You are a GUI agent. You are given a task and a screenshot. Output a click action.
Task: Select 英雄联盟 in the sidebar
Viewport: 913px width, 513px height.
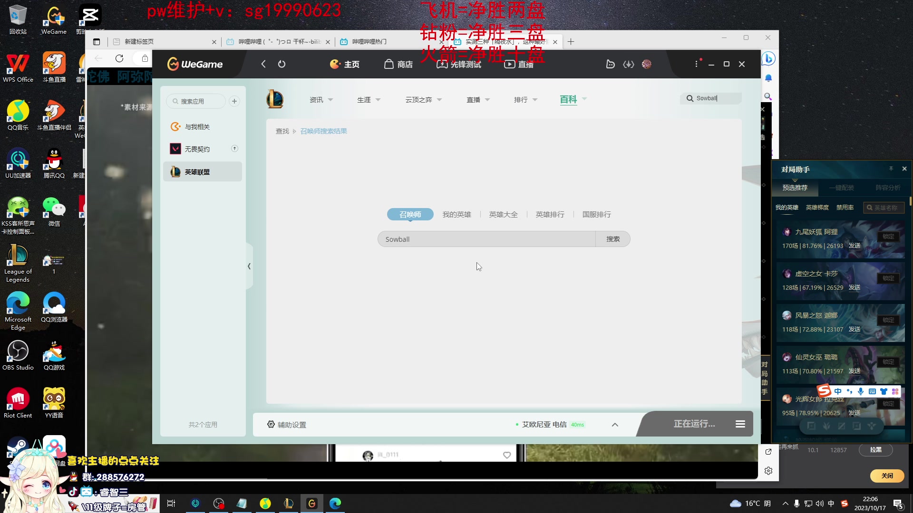click(202, 172)
